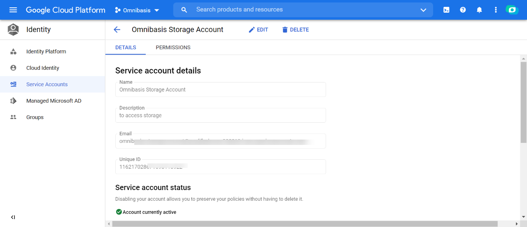527x227 pixels.
Task: Go back with the left arrow
Action: (117, 30)
